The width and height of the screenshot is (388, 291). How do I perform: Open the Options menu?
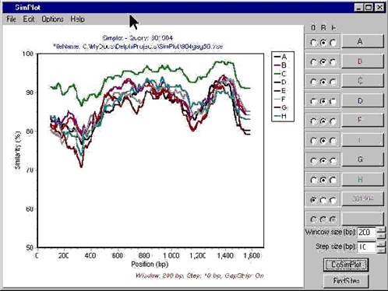52,19
